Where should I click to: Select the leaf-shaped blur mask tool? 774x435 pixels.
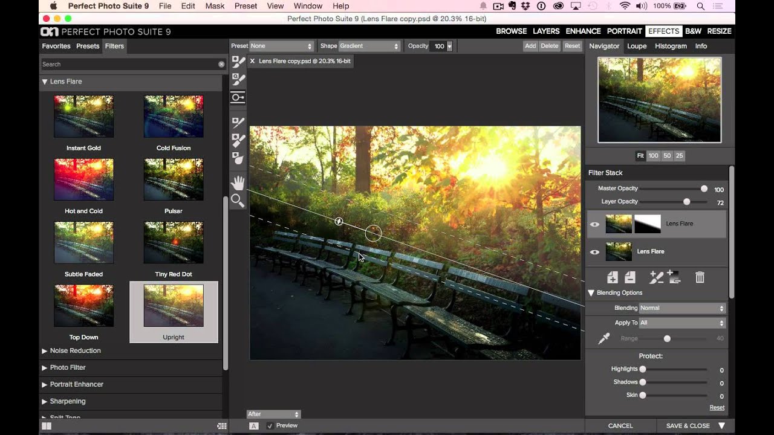pyautogui.click(x=238, y=158)
